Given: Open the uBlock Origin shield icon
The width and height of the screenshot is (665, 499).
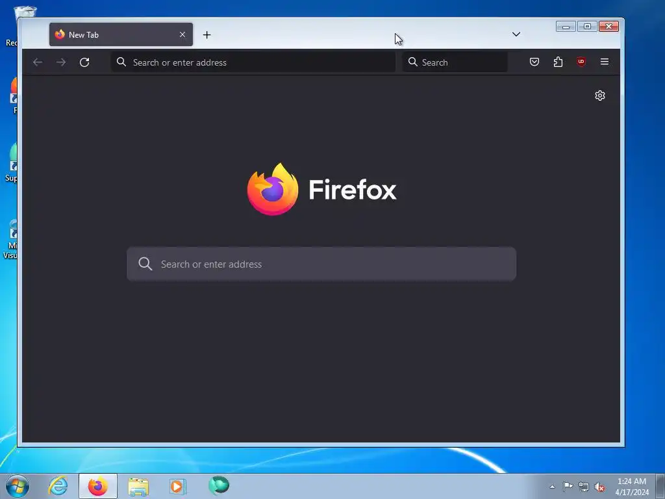Looking at the screenshot, I should pyautogui.click(x=581, y=62).
